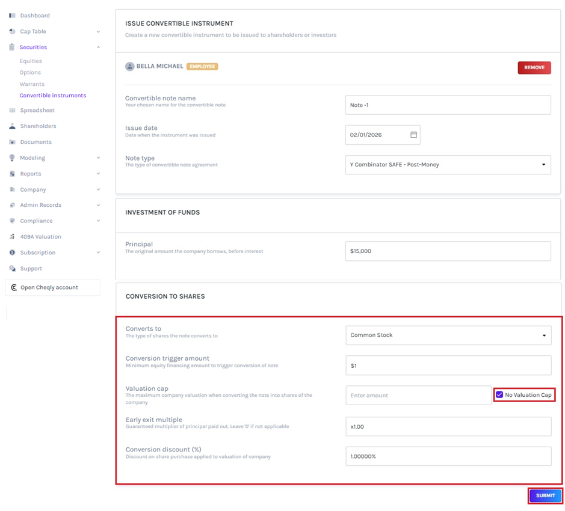565x511 pixels.
Task: Click the Dashboard icon in sidebar
Action: click(12, 16)
